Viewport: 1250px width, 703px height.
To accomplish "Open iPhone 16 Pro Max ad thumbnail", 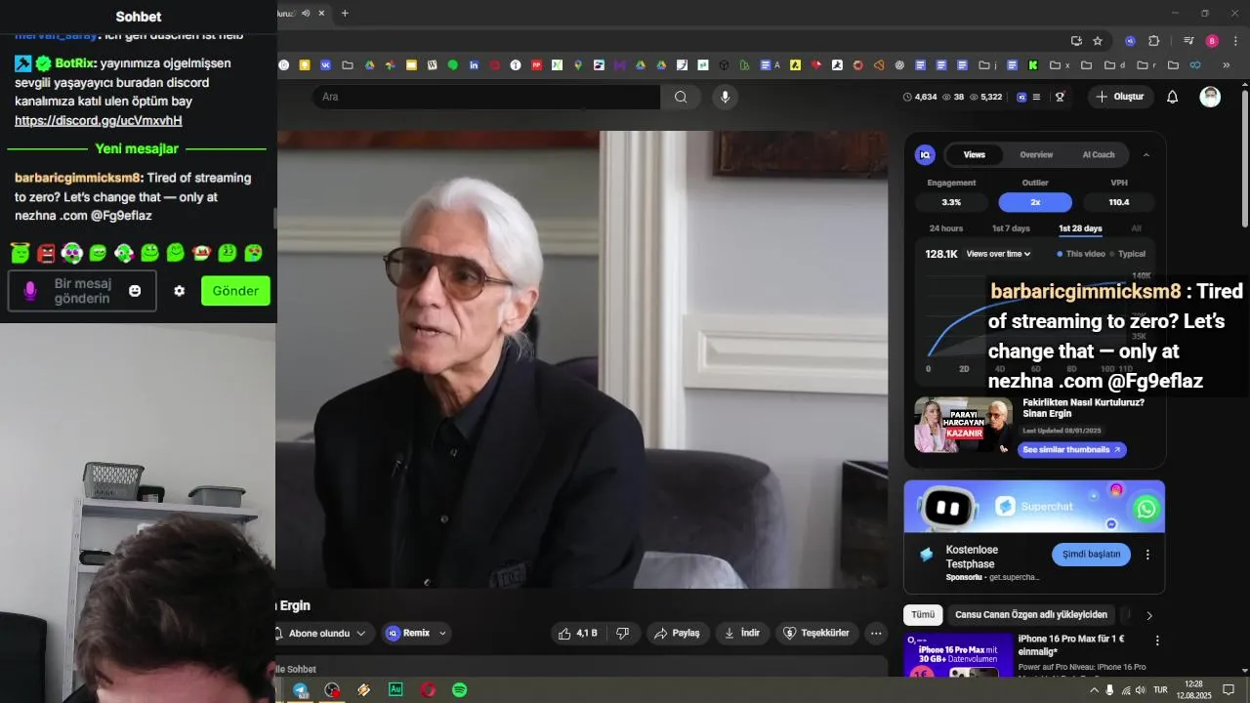I will point(959,655).
